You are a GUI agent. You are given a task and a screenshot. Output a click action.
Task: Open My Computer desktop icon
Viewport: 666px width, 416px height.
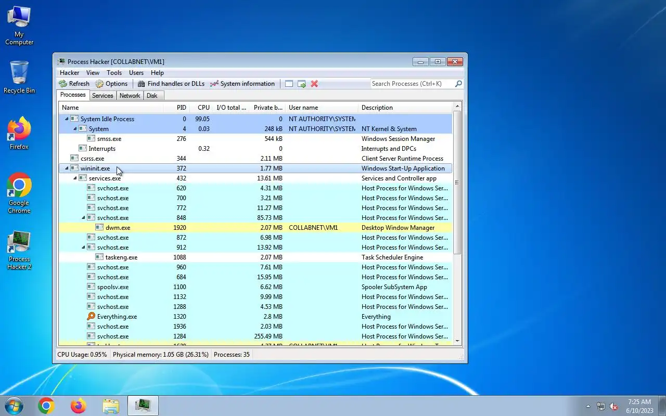pos(19,25)
